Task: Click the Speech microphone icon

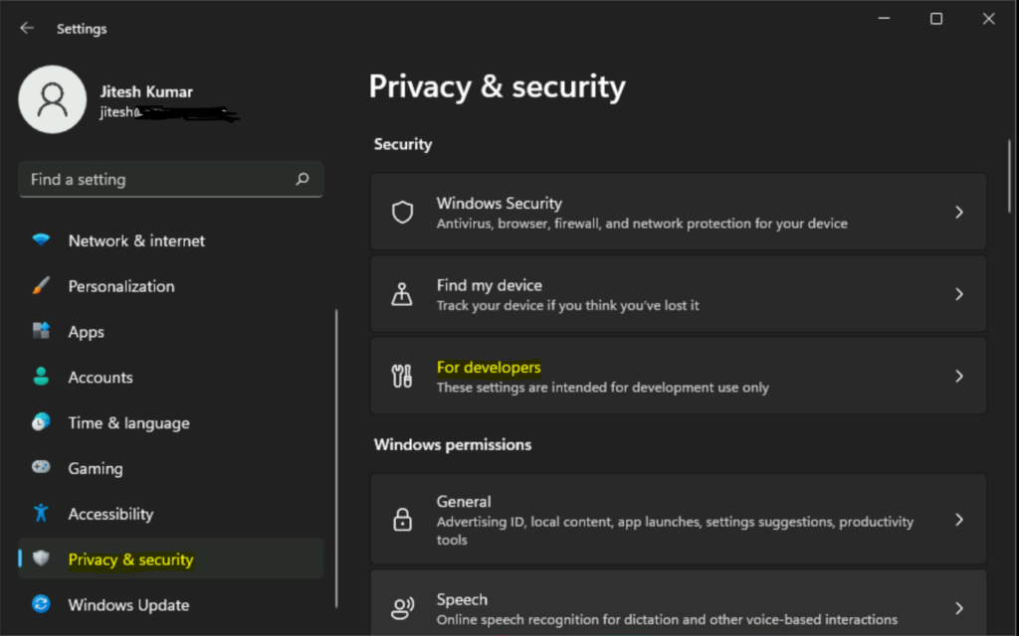Action: [x=402, y=606]
